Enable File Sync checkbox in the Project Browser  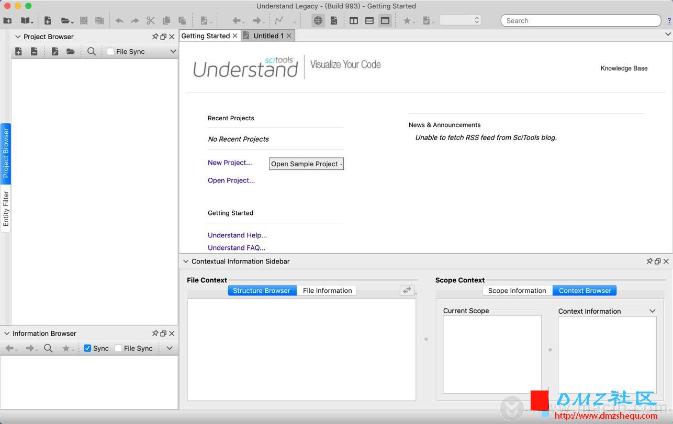110,51
